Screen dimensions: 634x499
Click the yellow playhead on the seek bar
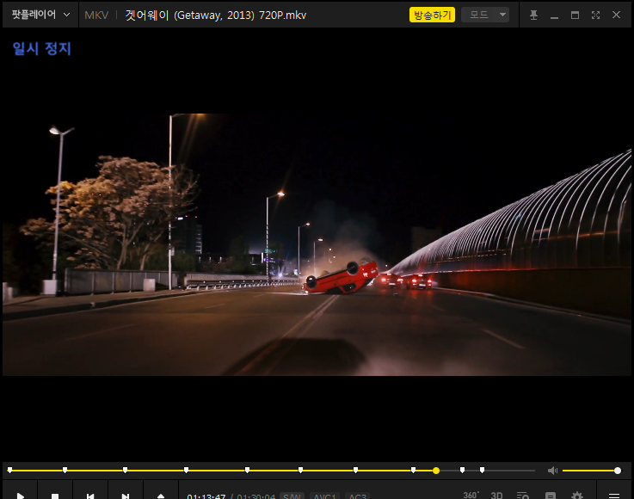[436, 471]
